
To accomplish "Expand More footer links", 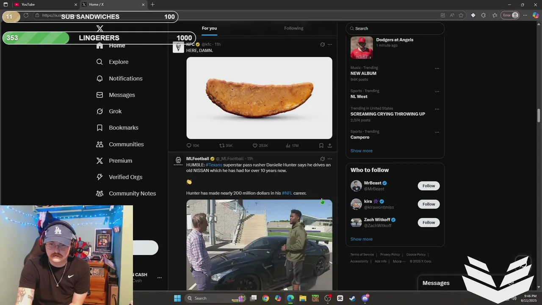I will tap(399, 261).
